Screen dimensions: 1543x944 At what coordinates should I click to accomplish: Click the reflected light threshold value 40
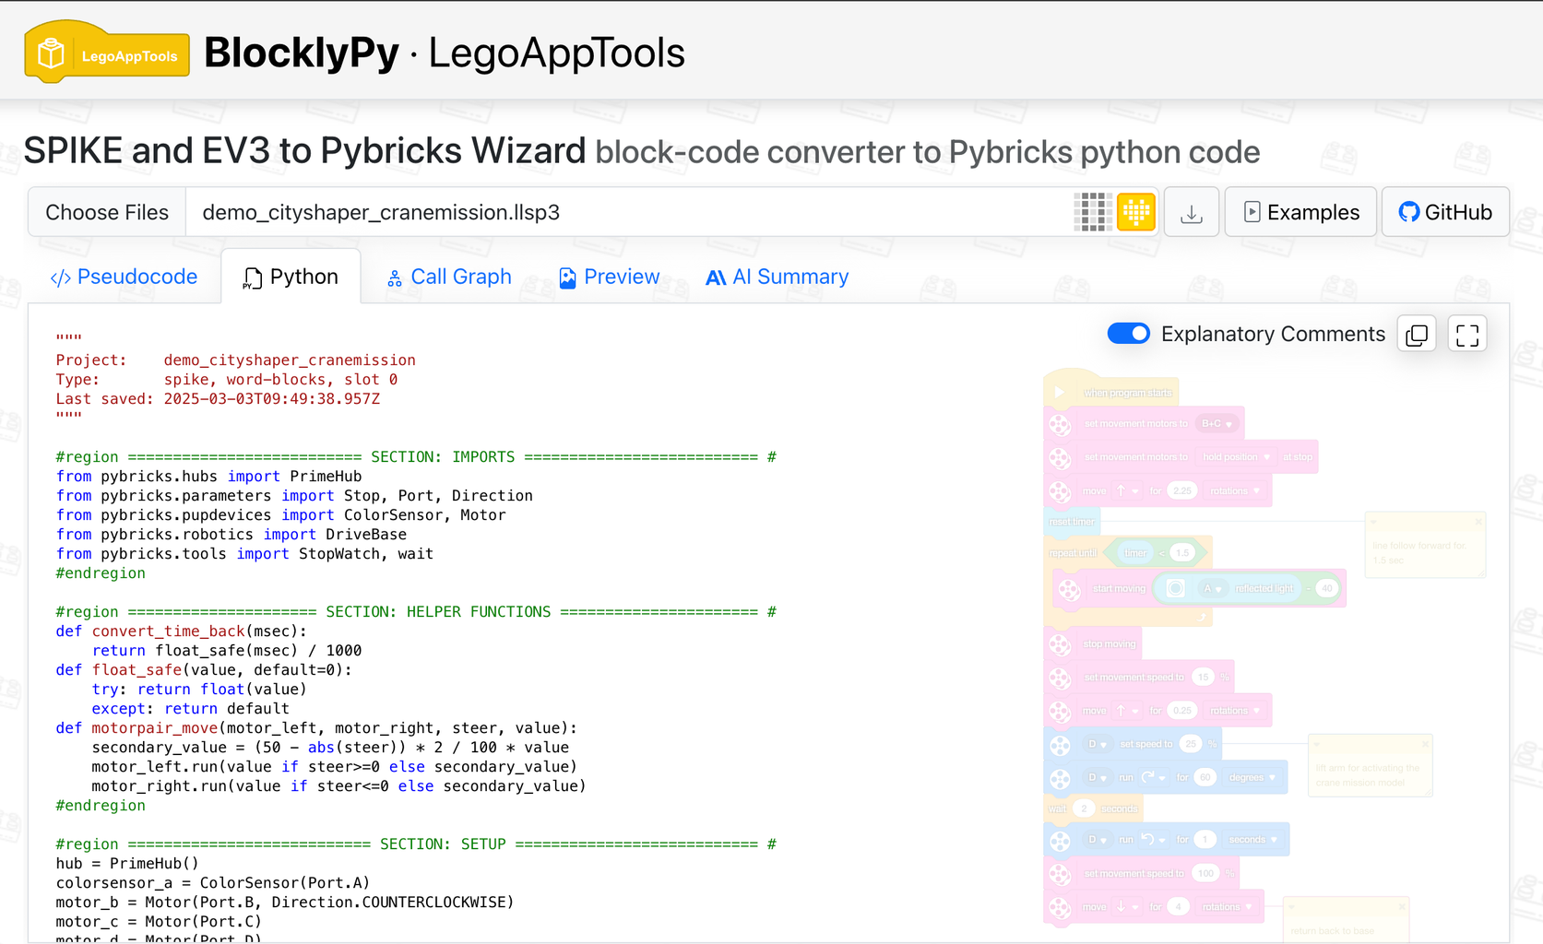pyautogui.click(x=1325, y=588)
